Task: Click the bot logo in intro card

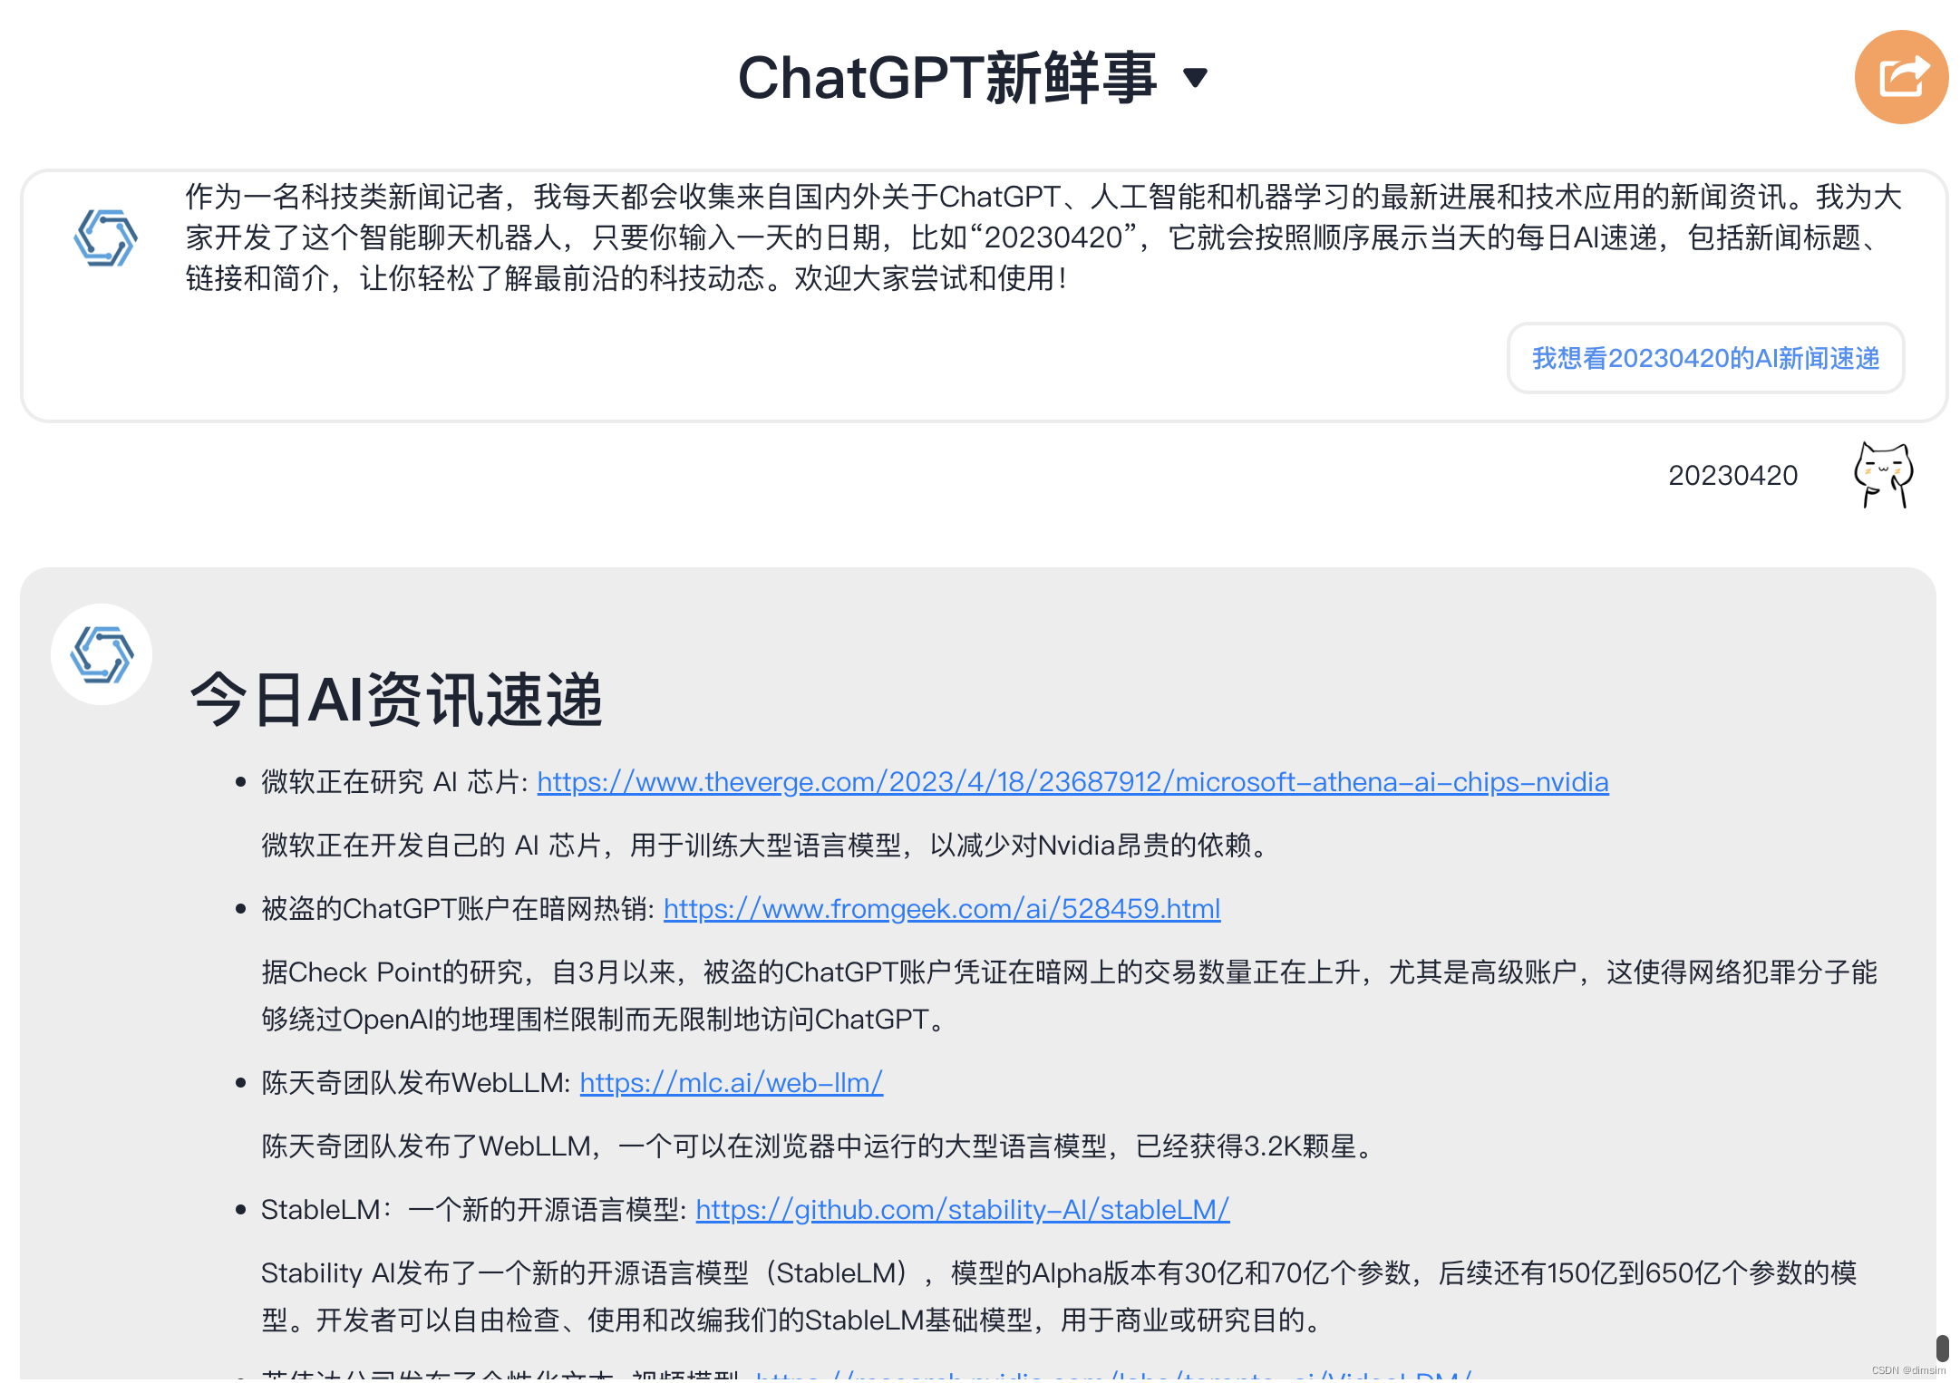Action: pos(105,237)
